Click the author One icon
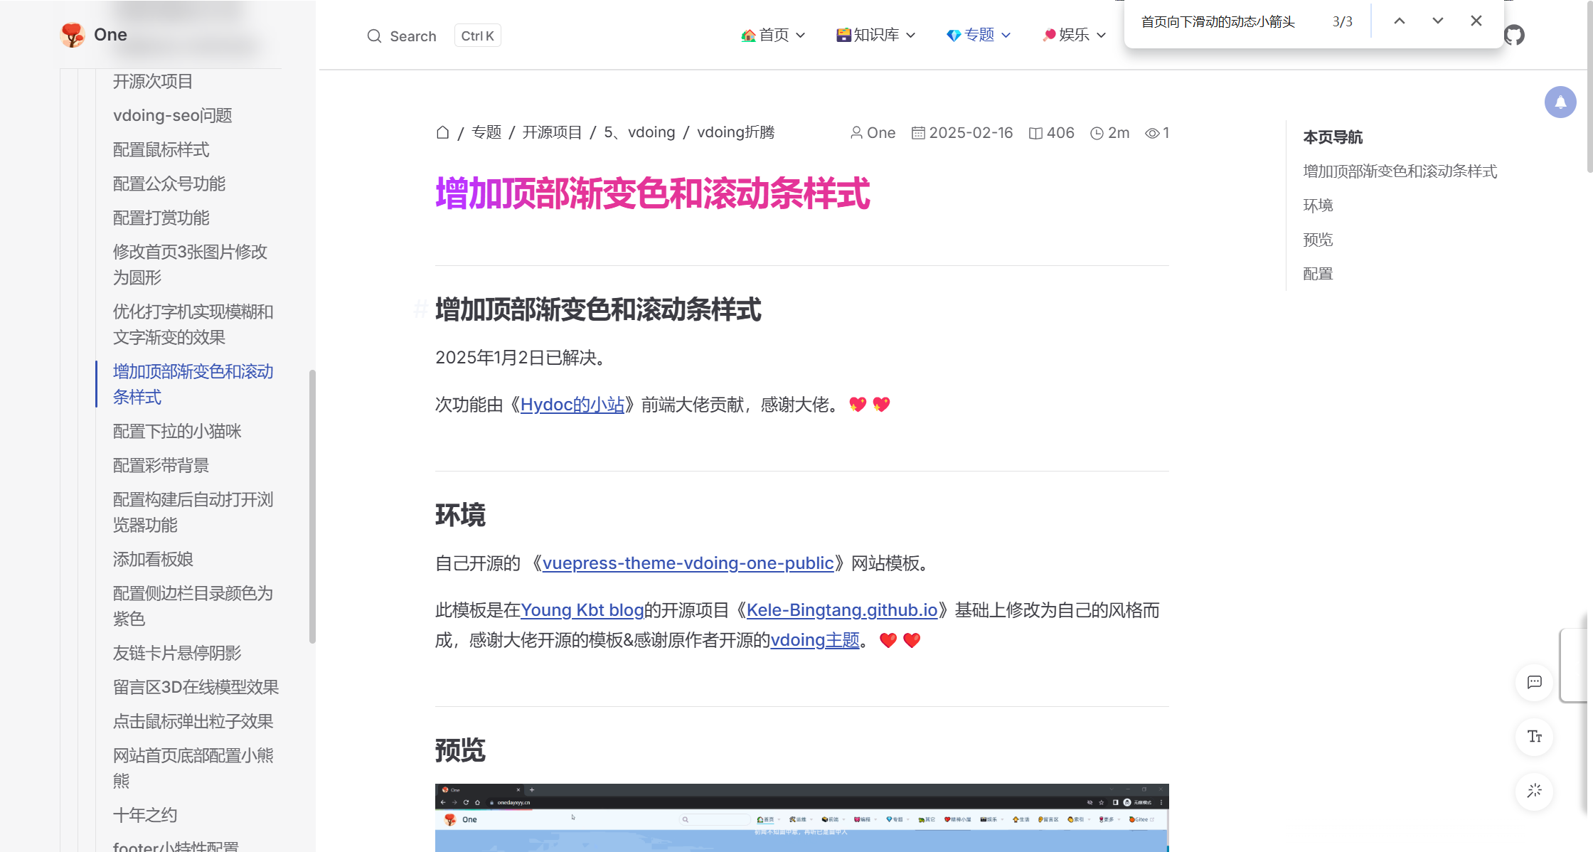The height and width of the screenshot is (852, 1593). (856, 133)
